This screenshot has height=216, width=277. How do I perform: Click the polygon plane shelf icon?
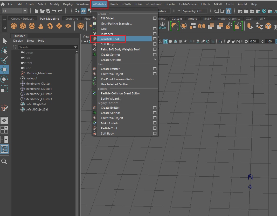click(x=59, y=26)
